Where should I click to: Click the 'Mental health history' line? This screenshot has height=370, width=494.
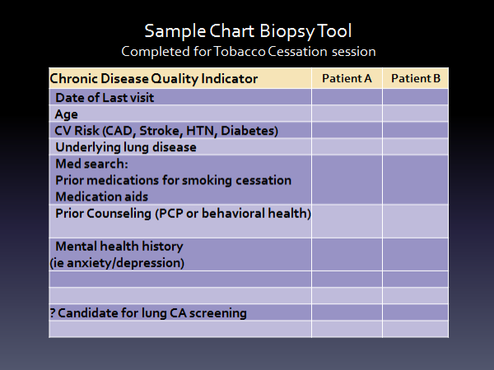pos(119,247)
